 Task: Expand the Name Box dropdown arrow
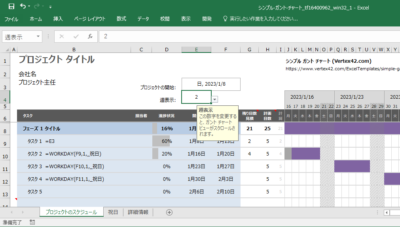point(38,37)
